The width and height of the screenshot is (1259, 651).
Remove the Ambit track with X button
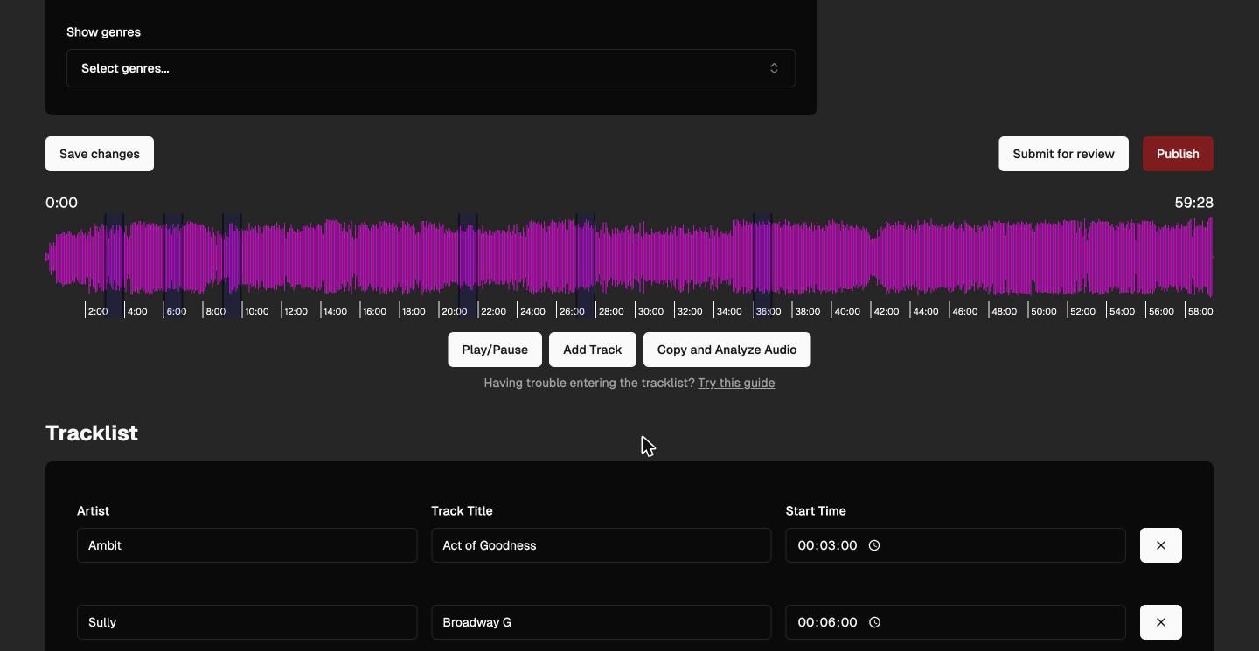coord(1161,545)
